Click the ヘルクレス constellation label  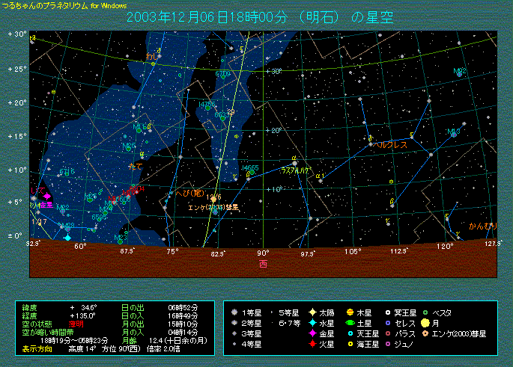point(390,142)
